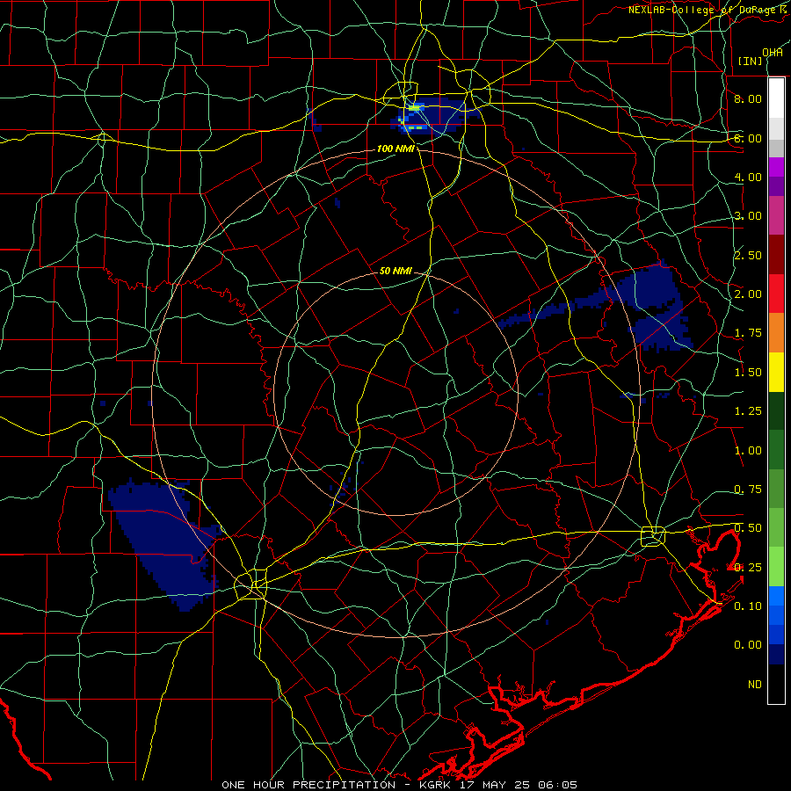Click the "1.00" legend value
The width and height of the screenshot is (791, 791).
point(748,451)
